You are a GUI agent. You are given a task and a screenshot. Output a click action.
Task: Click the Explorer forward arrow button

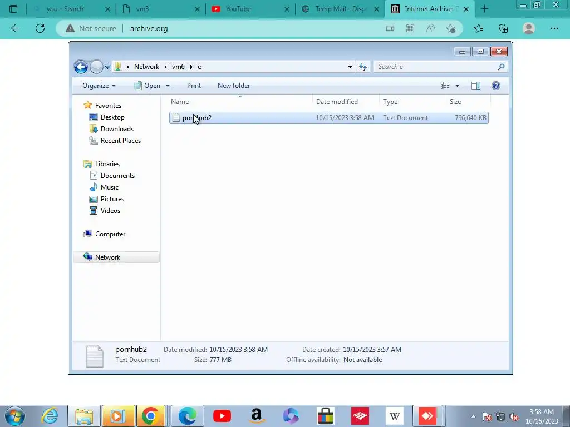click(96, 67)
